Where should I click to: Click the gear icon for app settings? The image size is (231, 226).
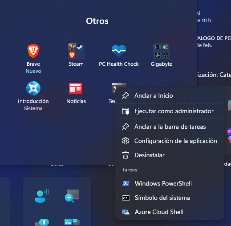point(126,141)
